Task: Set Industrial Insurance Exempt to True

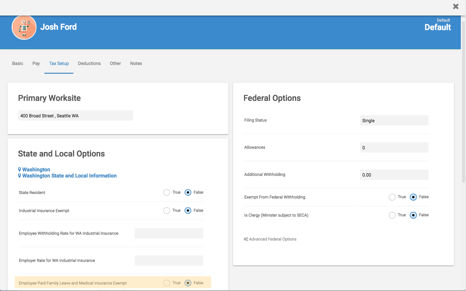Action: pos(167,211)
